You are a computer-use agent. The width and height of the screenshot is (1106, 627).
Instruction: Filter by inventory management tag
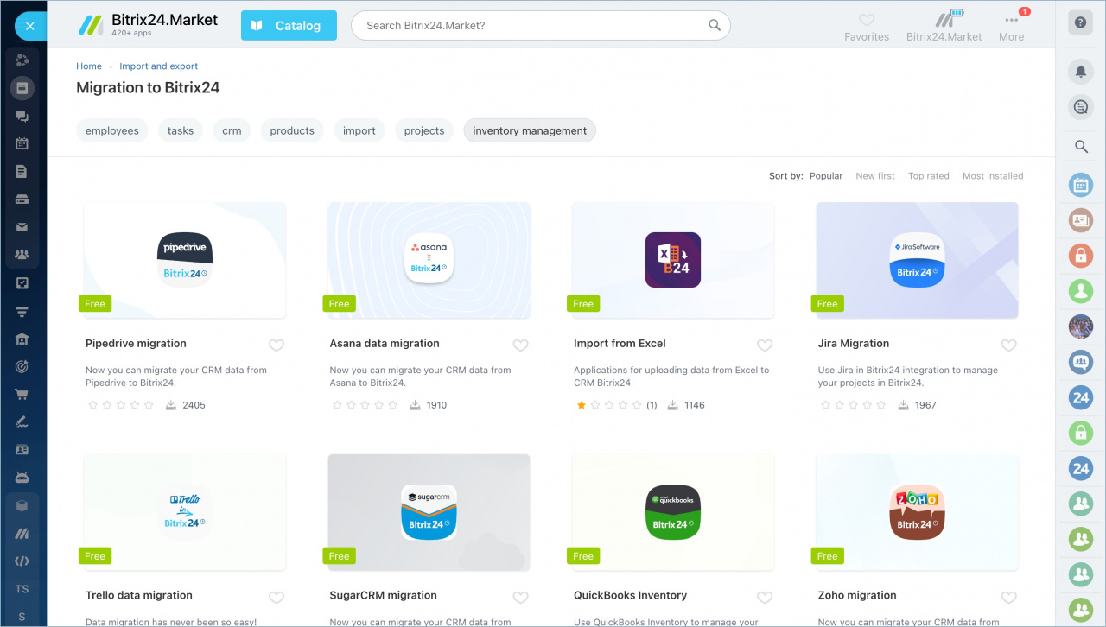pyautogui.click(x=530, y=130)
